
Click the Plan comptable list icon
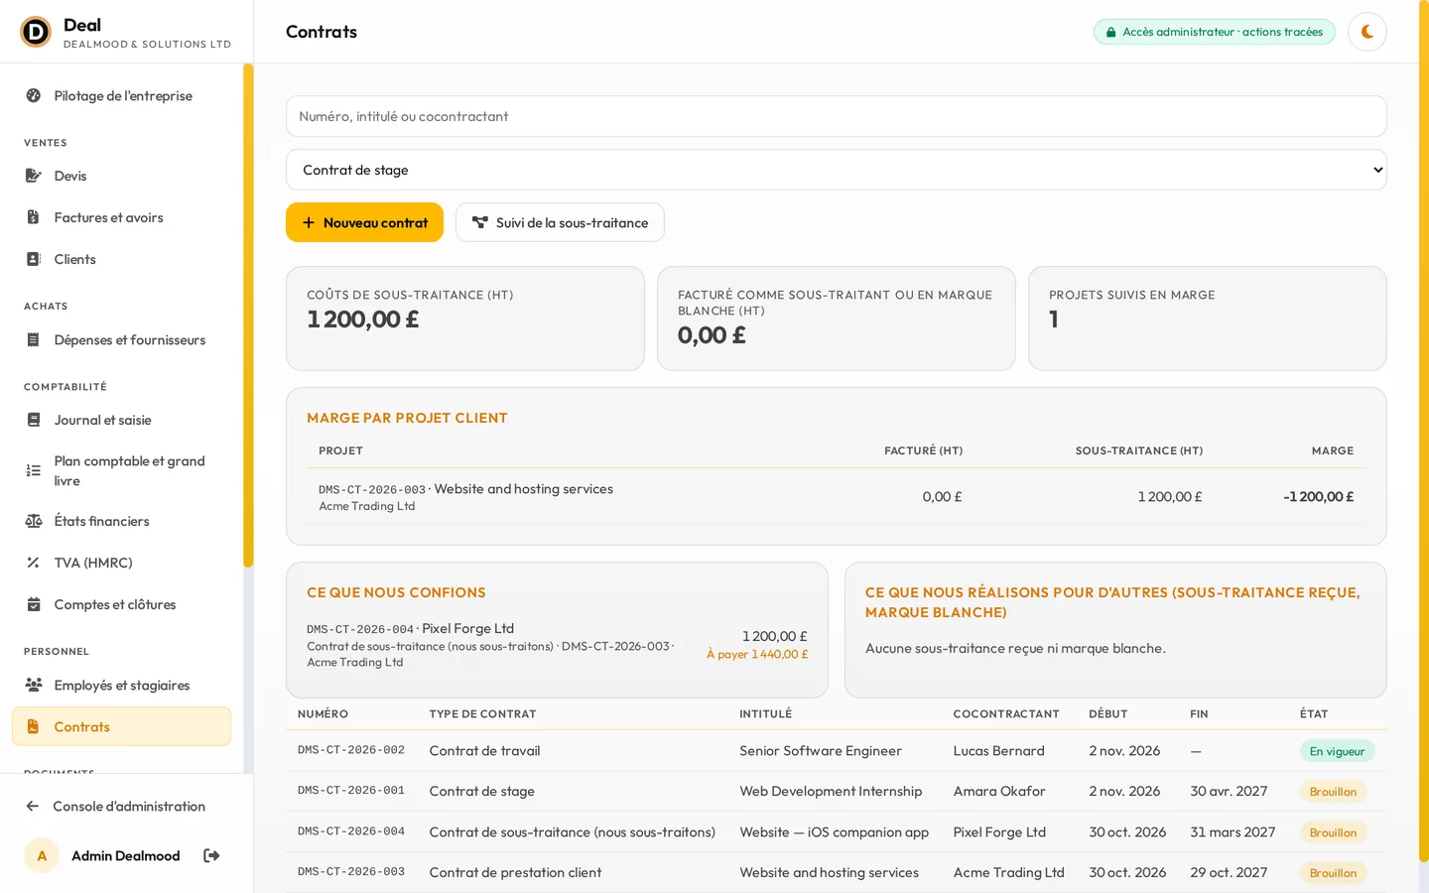pos(34,470)
